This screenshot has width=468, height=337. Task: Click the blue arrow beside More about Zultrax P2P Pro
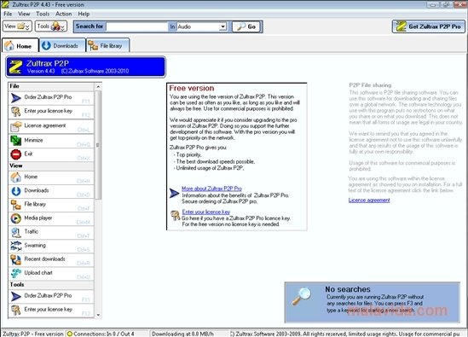click(x=174, y=193)
